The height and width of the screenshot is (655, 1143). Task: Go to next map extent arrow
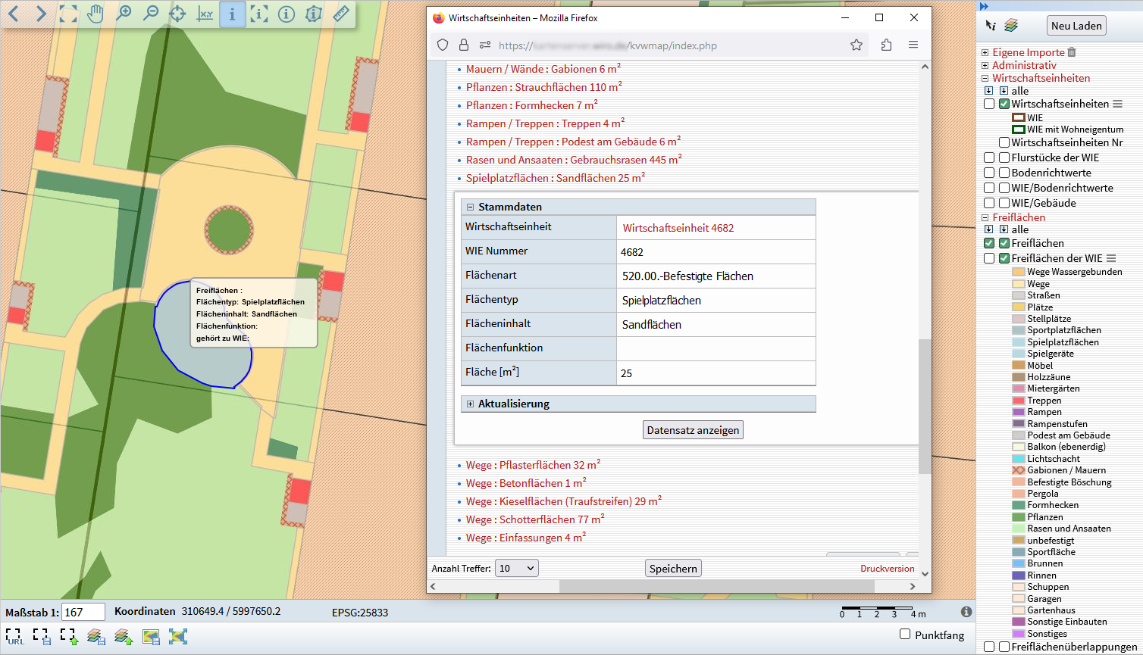tap(42, 14)
